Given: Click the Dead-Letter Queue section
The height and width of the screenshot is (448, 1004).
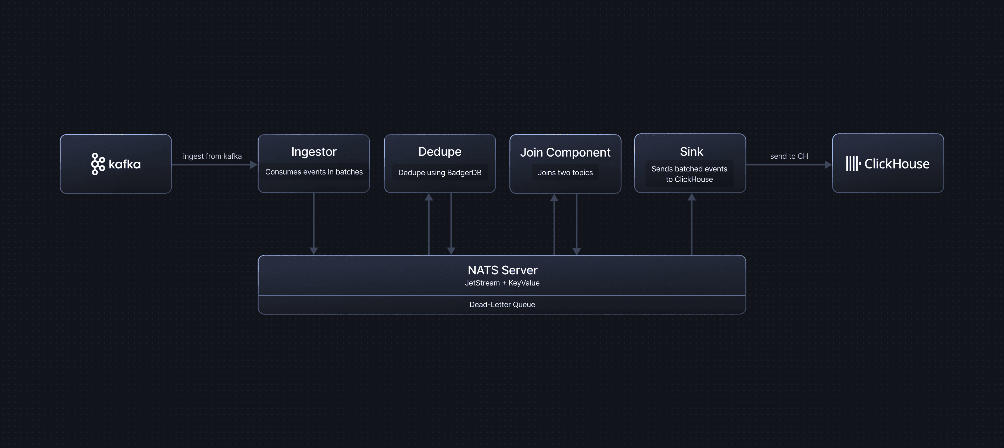Looking at the screenshot, I should pyautogui.click(x=502, y=304).
